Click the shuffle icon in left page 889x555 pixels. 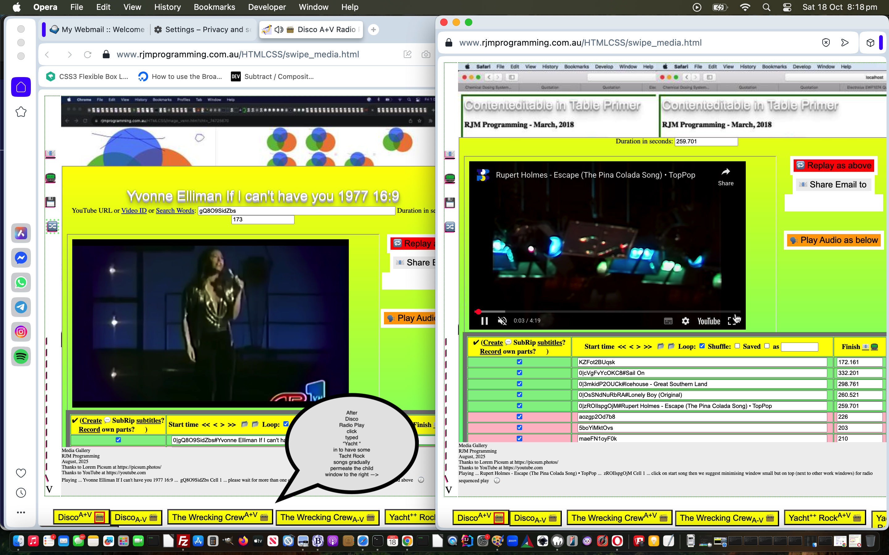[x=52, y=226]
